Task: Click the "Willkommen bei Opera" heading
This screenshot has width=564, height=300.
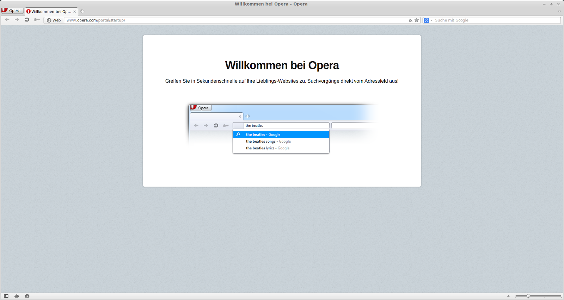Action: pyautogui.click(x=282, y=65)
